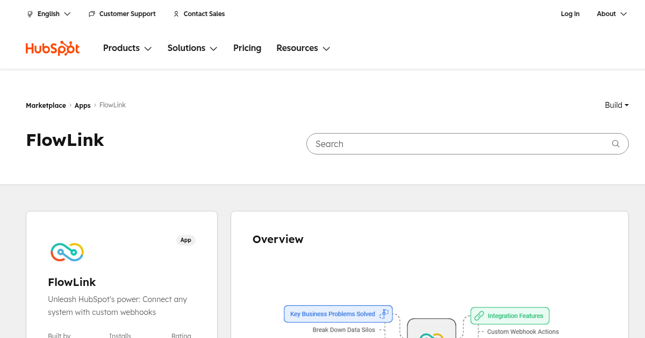Click the HubSpot logo
The image size is (645, 338).
[53, 48]
